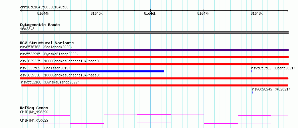The height and width of the screenshot is (128, 298).
Task: Select the gray 16q23.3 cytoband bar
Action: pyautogui.click(x=154, y=33)
